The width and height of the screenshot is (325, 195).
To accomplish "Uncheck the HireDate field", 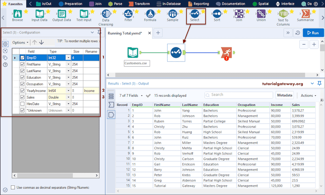I will (22, 104).
